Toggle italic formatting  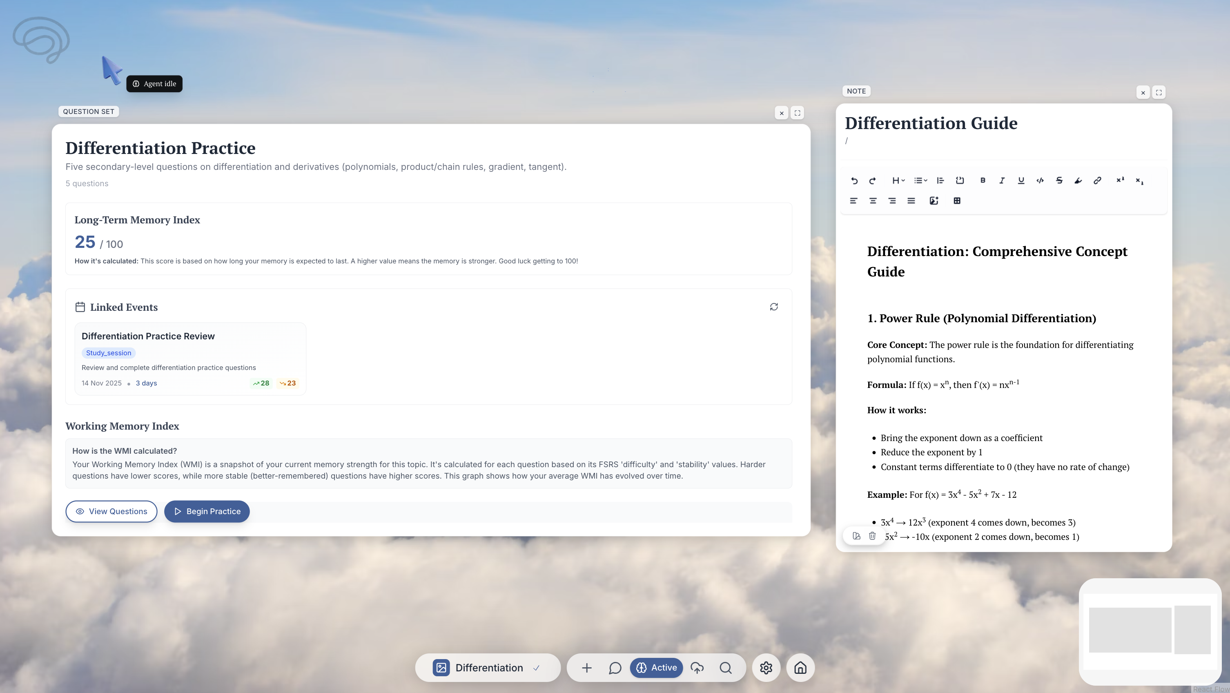tap(1002, 180)
